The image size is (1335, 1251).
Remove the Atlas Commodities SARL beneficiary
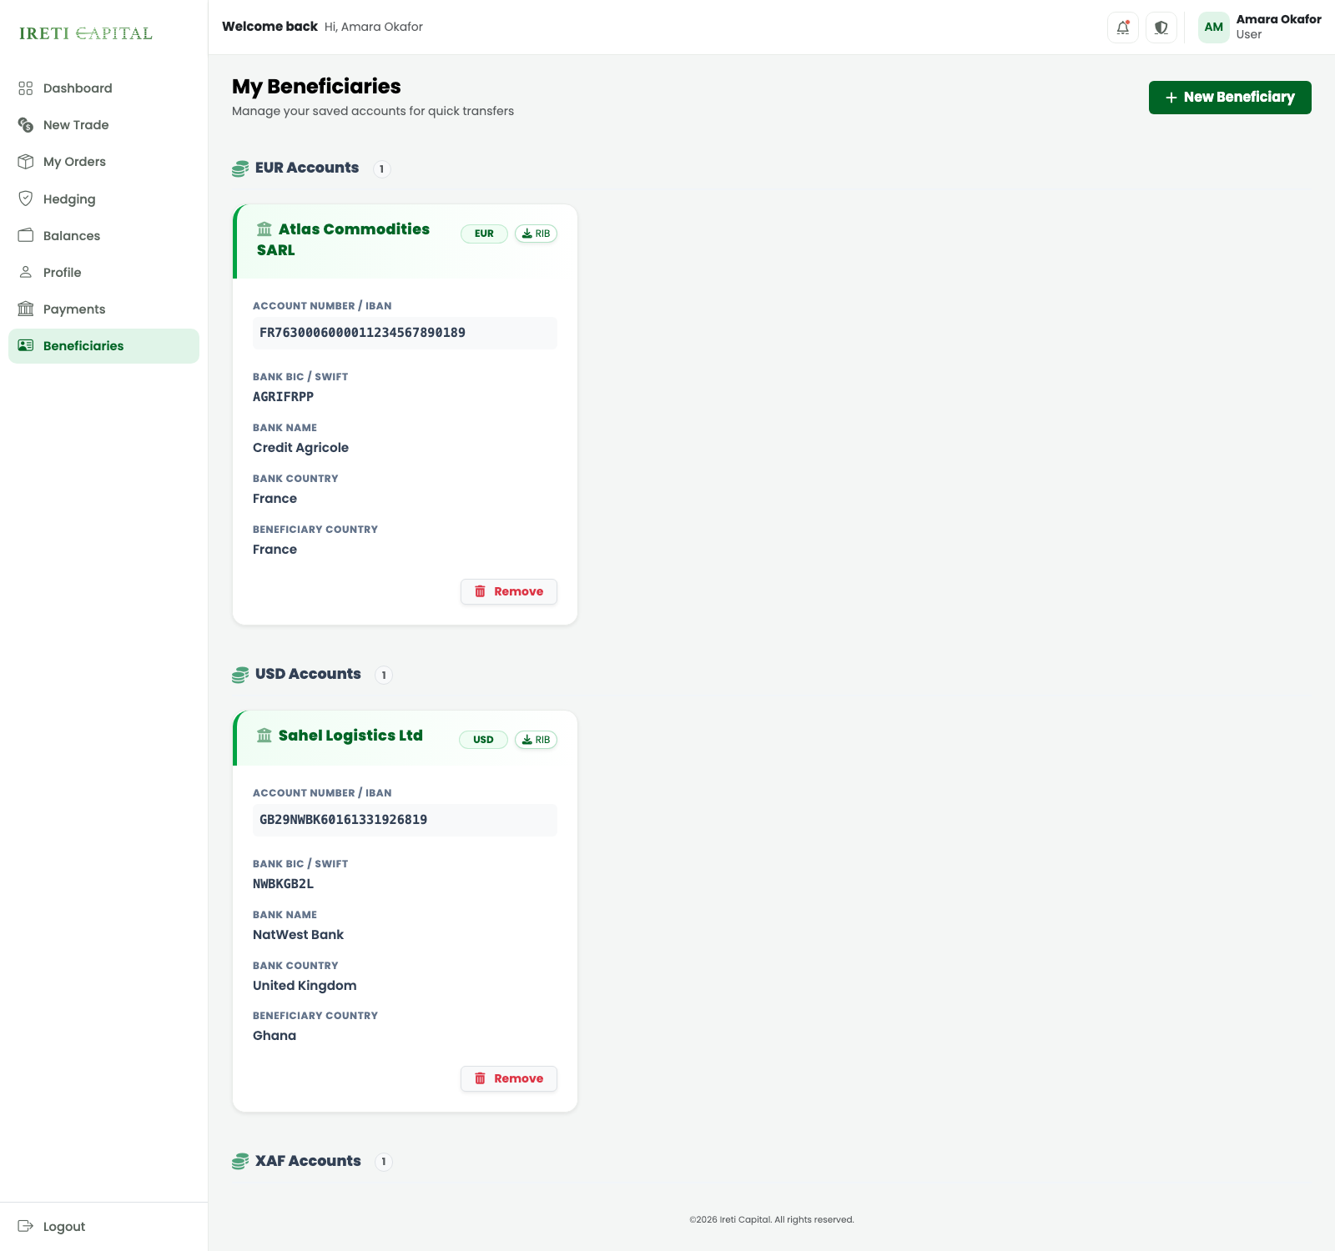[x=509, y=591]
